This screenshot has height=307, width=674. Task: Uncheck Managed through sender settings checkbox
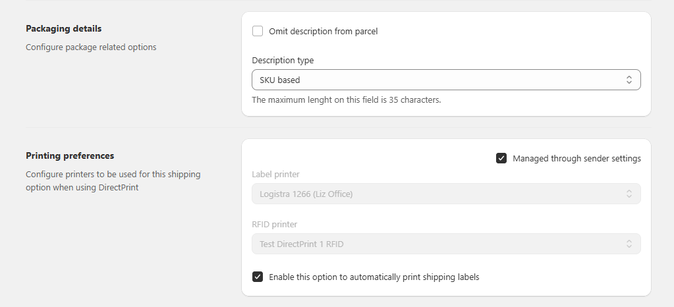coord(501,158)
